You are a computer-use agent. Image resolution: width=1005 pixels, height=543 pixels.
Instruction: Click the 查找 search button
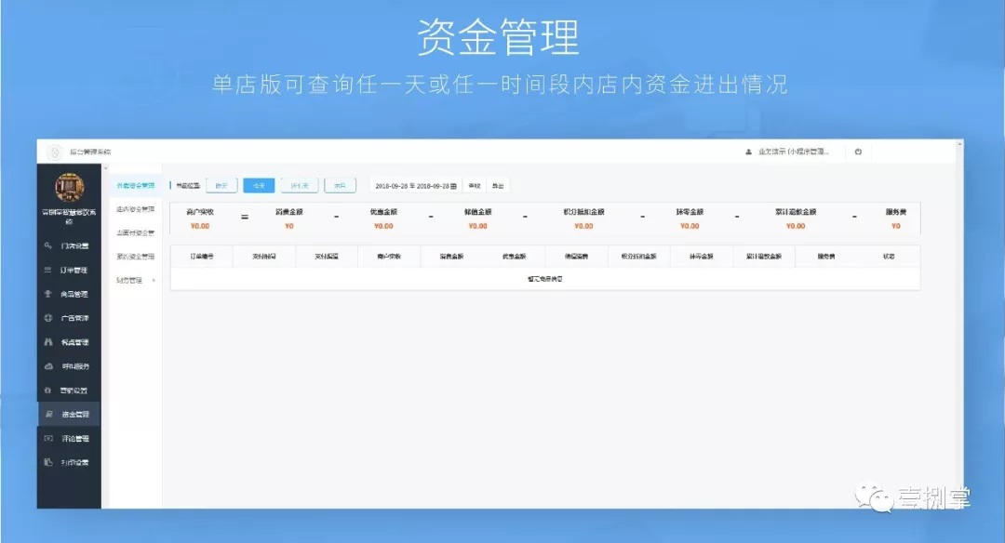click(474, 186)
